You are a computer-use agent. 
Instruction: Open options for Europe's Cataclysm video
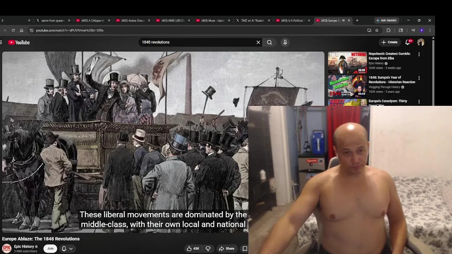419,102
